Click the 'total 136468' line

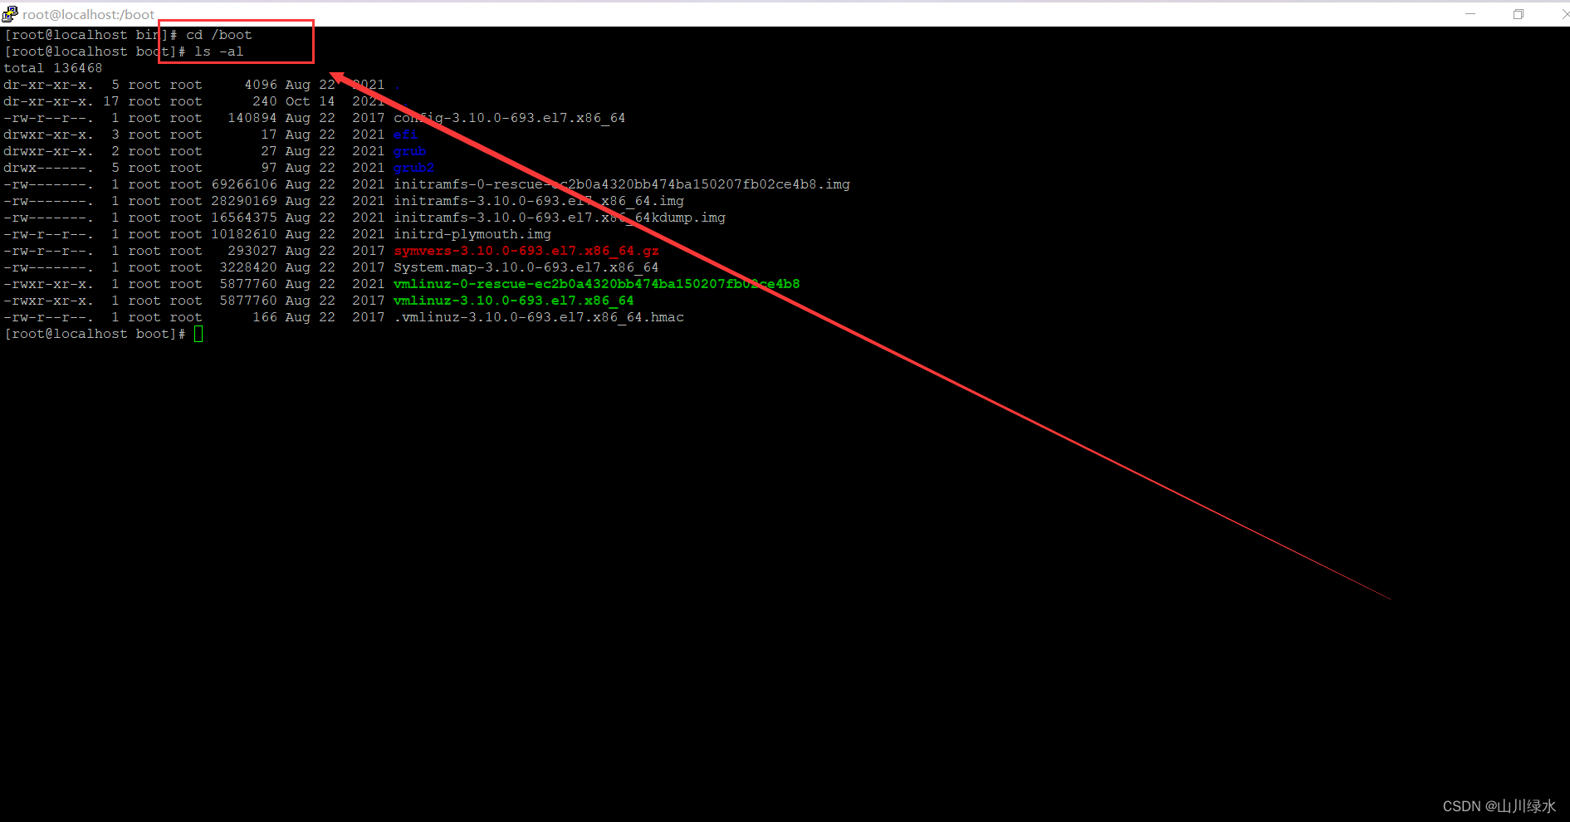tap(53, 68)
